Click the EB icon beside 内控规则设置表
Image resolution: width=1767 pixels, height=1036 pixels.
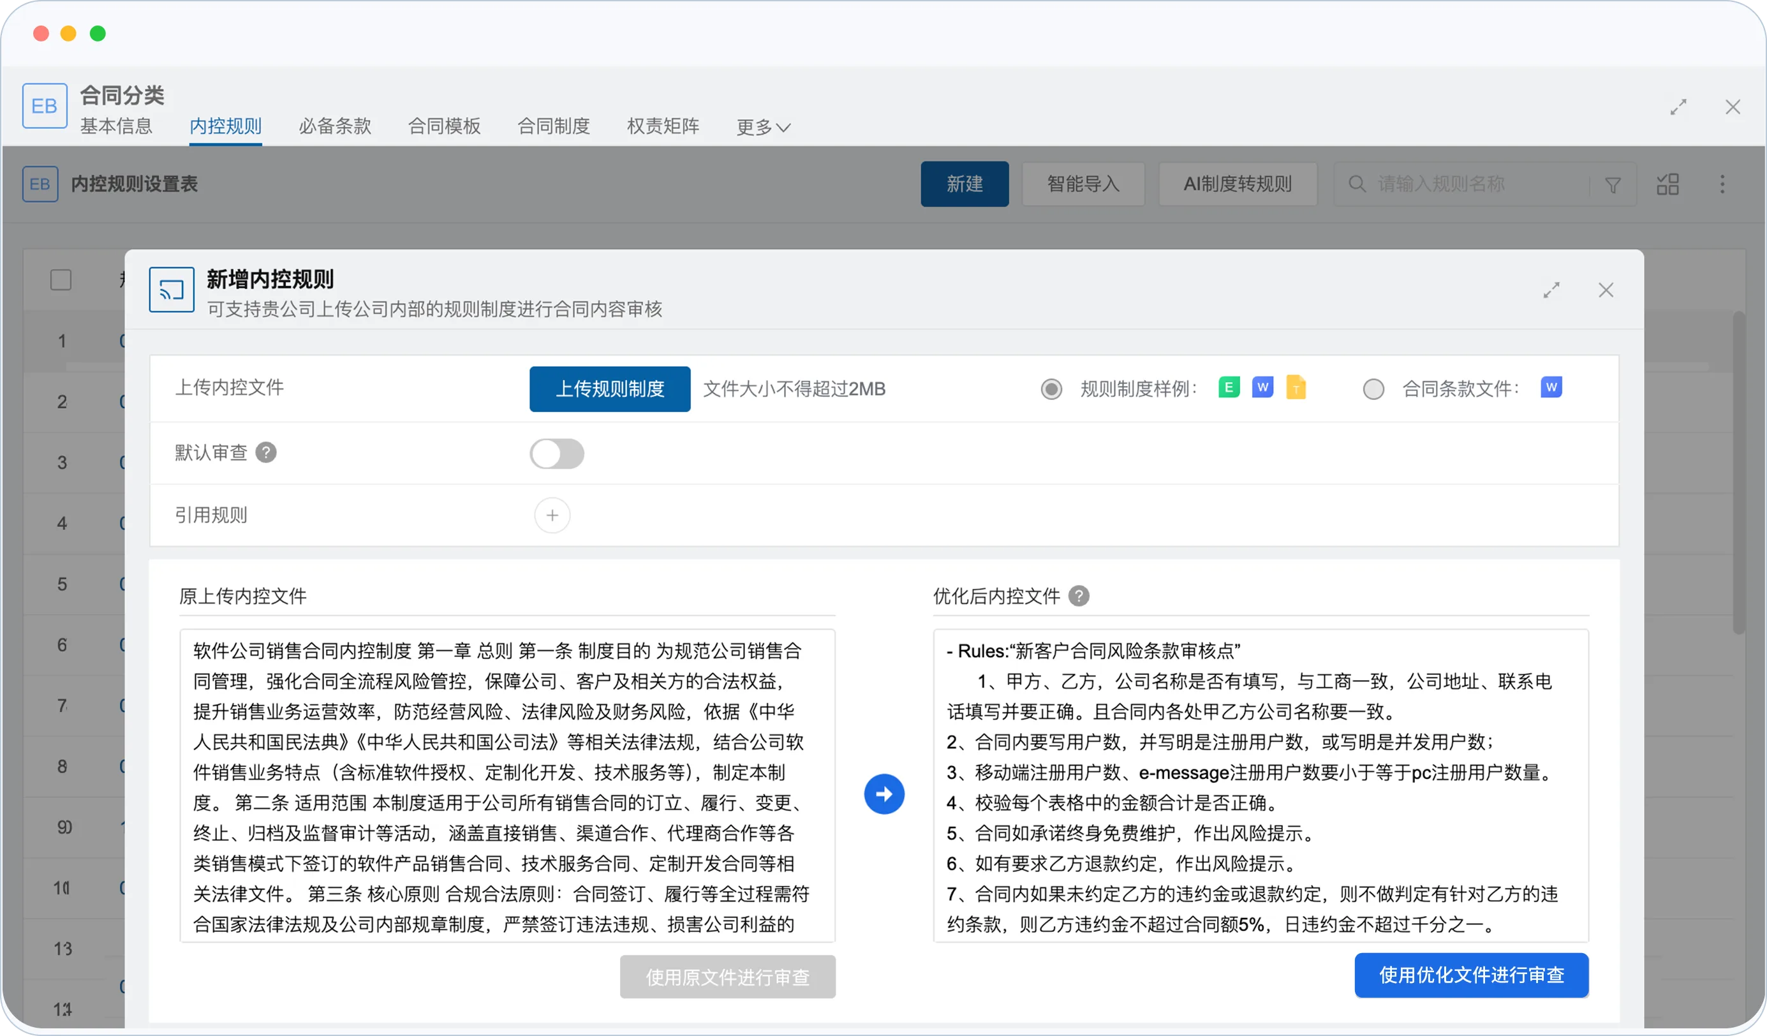click(40, 184)
